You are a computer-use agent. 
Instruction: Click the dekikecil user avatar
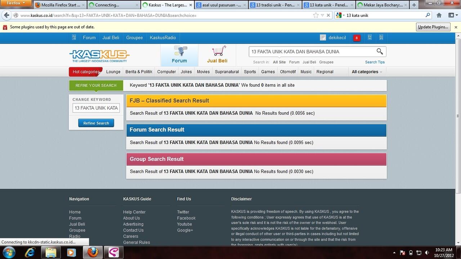(323, 37)
